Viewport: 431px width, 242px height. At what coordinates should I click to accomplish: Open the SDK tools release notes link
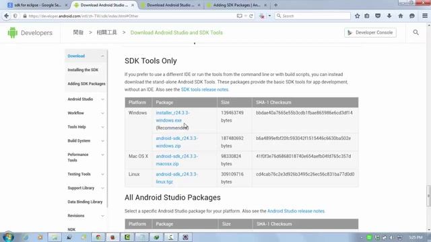point(205,89)
